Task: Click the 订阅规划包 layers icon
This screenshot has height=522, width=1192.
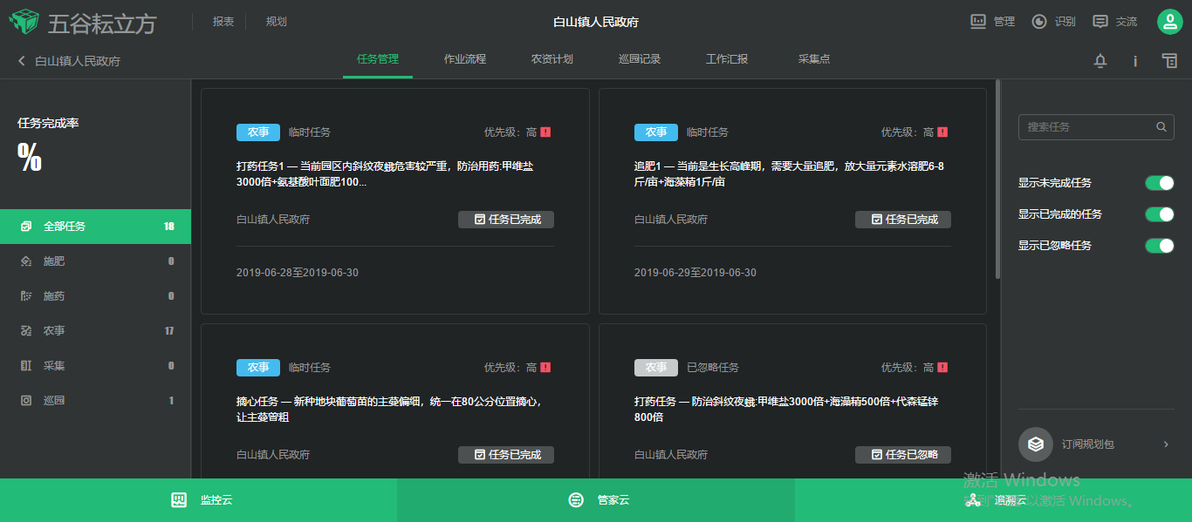Action: 1036,444
